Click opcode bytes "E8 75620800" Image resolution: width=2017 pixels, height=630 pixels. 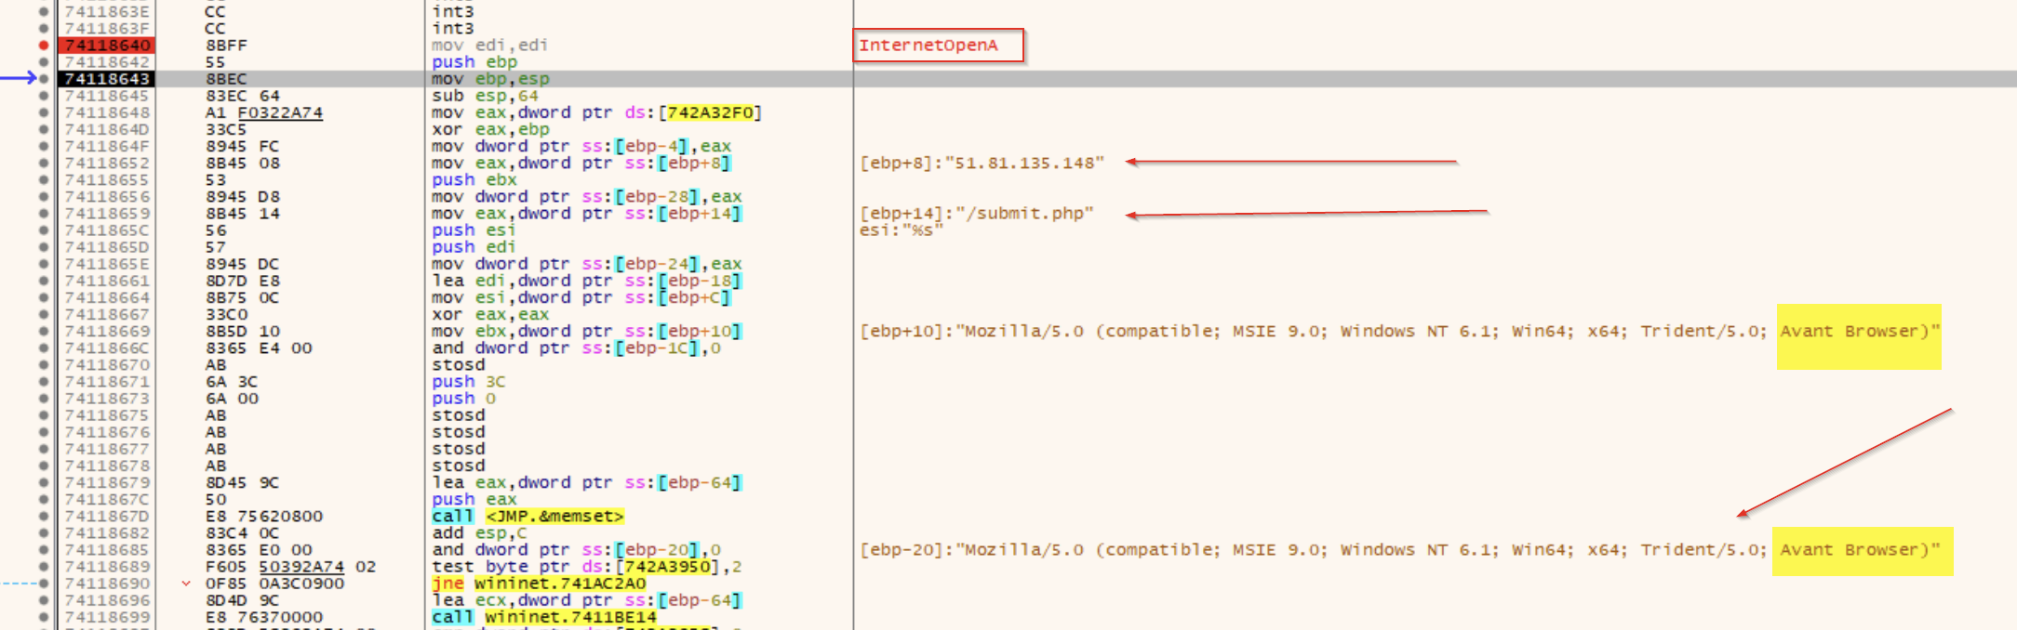(264, 516)
